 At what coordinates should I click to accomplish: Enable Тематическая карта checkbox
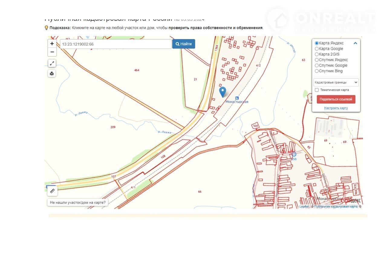click(x=317, y=90)
